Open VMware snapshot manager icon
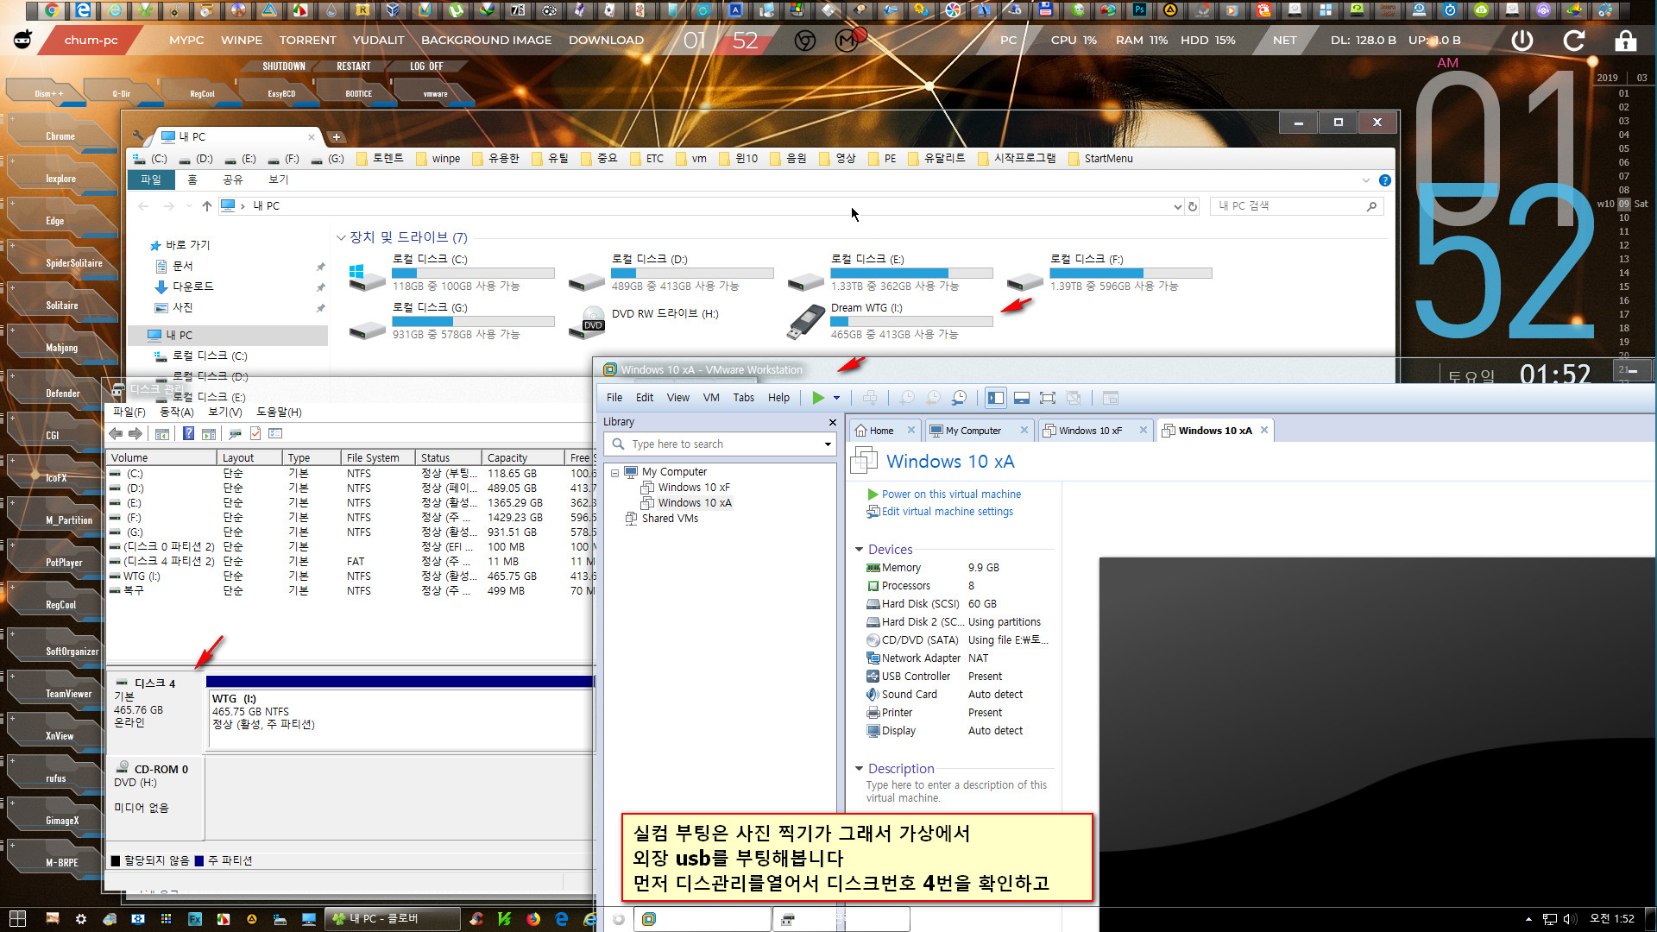Viewport: 1657px width, 932px height. coord(960,398)
